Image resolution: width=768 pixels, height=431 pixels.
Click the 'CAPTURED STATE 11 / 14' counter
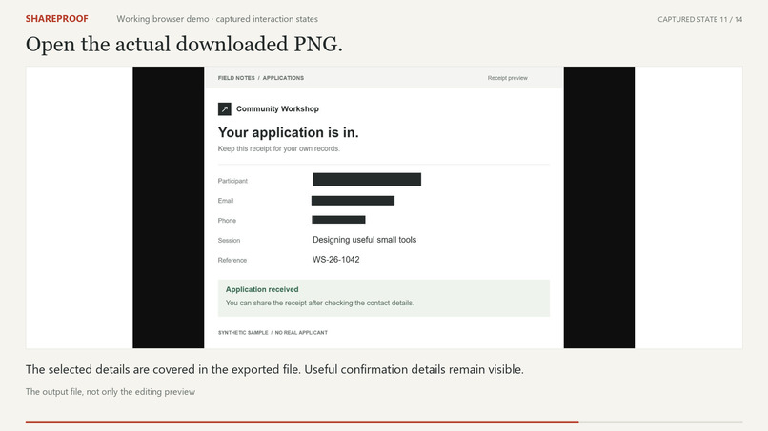[700, 20]
